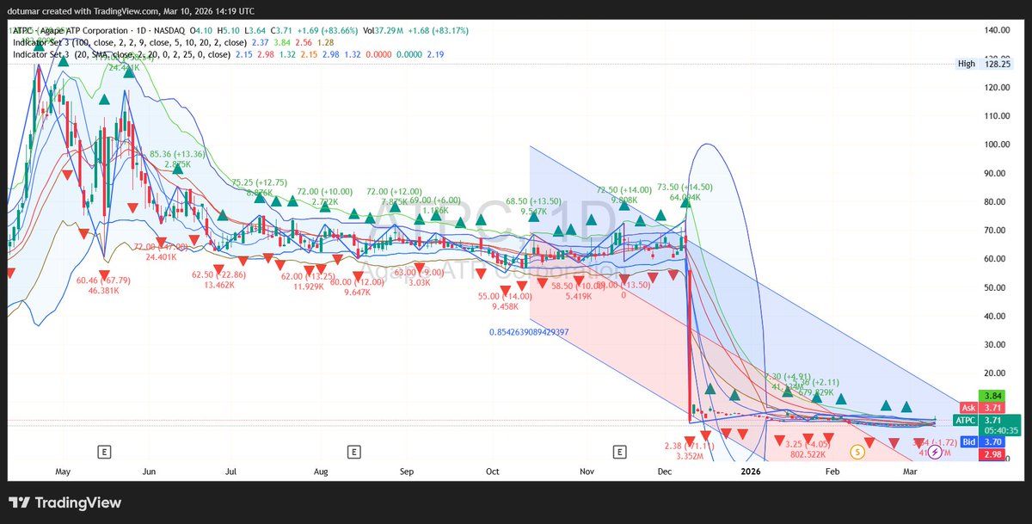Click the Mar label on time axis

911,472
